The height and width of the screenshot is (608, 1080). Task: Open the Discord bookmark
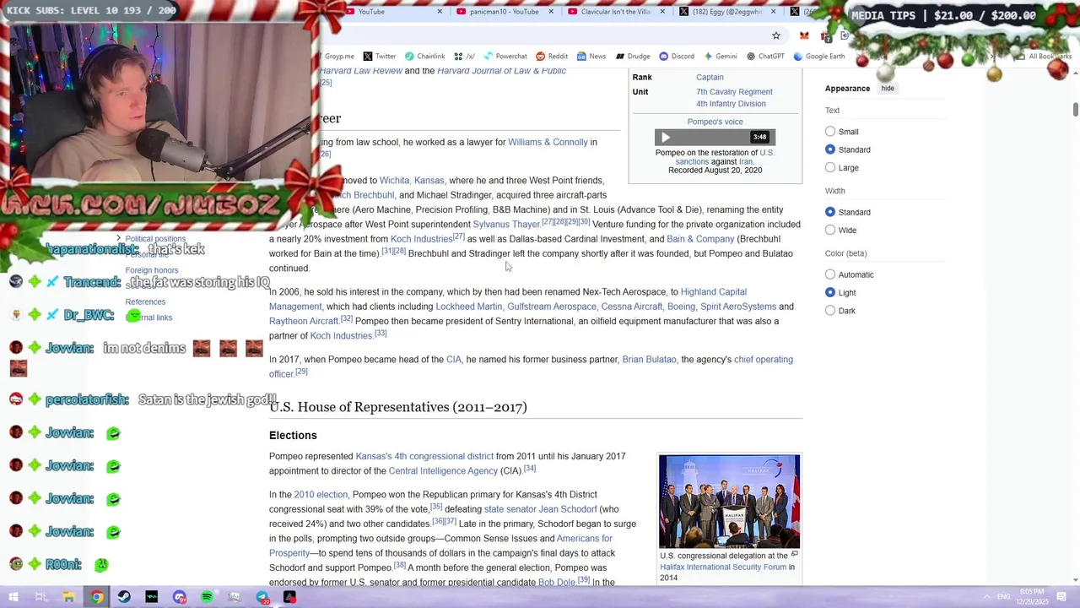pyautogui.click(x=677, y=57)
